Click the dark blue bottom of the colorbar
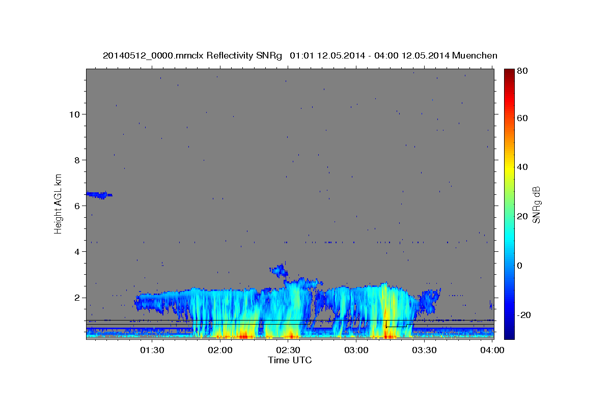This screenshot has width=611, height=407. click(509, 333)
